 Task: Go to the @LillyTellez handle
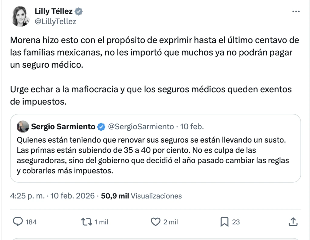(55, 21)
